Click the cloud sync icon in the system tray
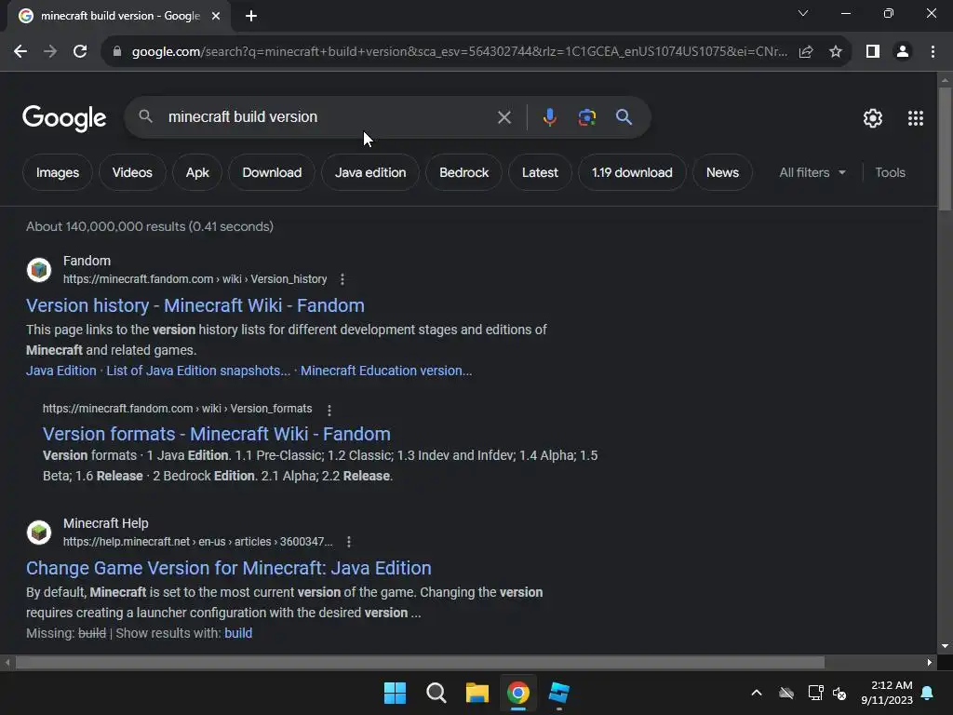The height and width of the screenshot is (715, 953). pos(786,693)
